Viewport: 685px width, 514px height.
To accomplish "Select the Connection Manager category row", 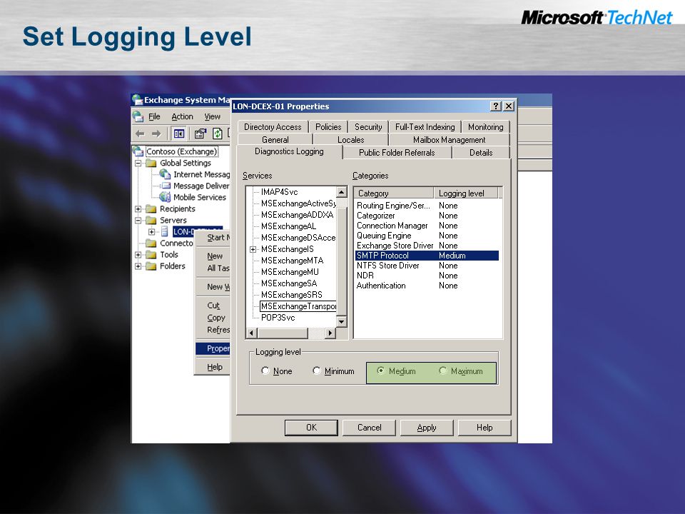I will (427, 226).
